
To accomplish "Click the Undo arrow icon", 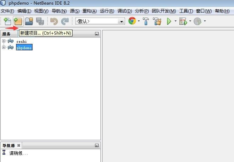I will click(x=54, y=21).
